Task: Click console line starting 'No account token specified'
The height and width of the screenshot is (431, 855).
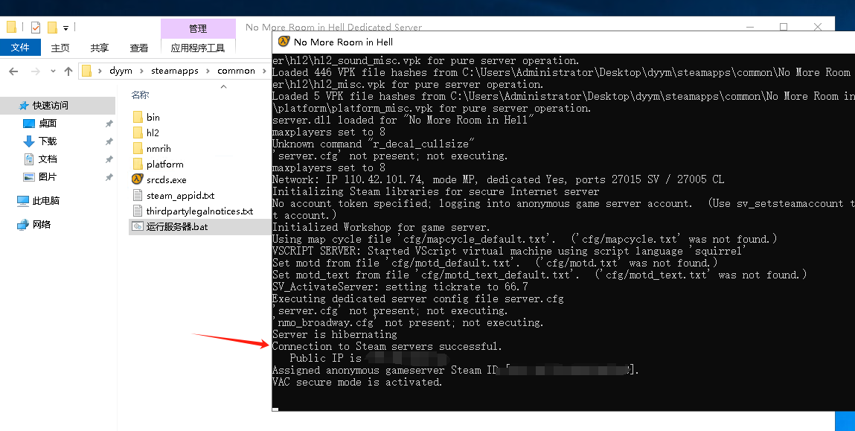Action: pyautogui.click(x=563, y=203)
